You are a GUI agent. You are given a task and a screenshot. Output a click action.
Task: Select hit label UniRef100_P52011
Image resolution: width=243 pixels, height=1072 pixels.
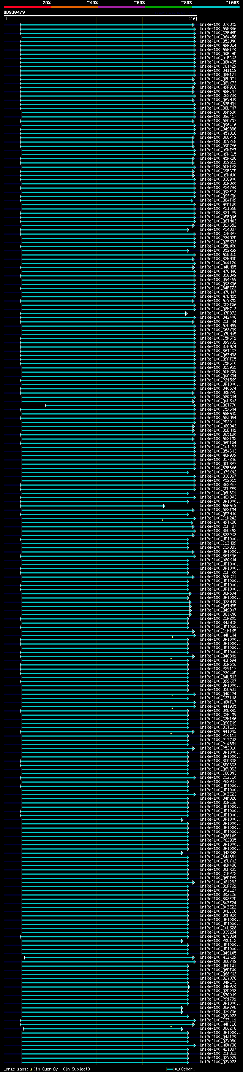218,422
